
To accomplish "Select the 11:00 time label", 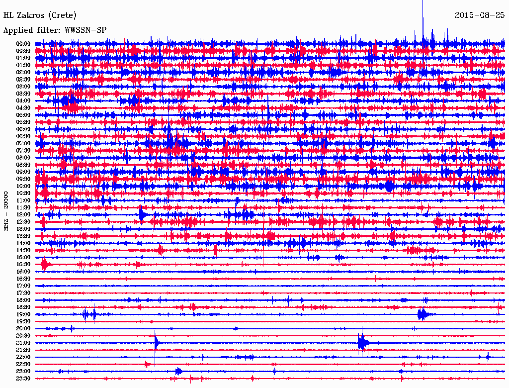I will point(23,200).
